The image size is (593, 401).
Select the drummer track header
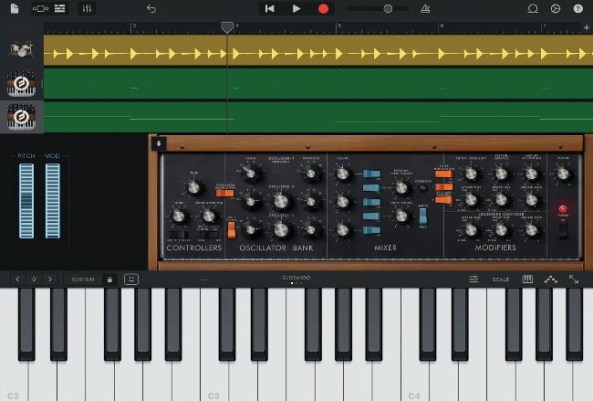click(22, 50)
